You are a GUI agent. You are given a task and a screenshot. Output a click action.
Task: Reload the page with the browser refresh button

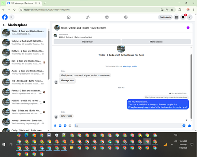tap(15, 10)
